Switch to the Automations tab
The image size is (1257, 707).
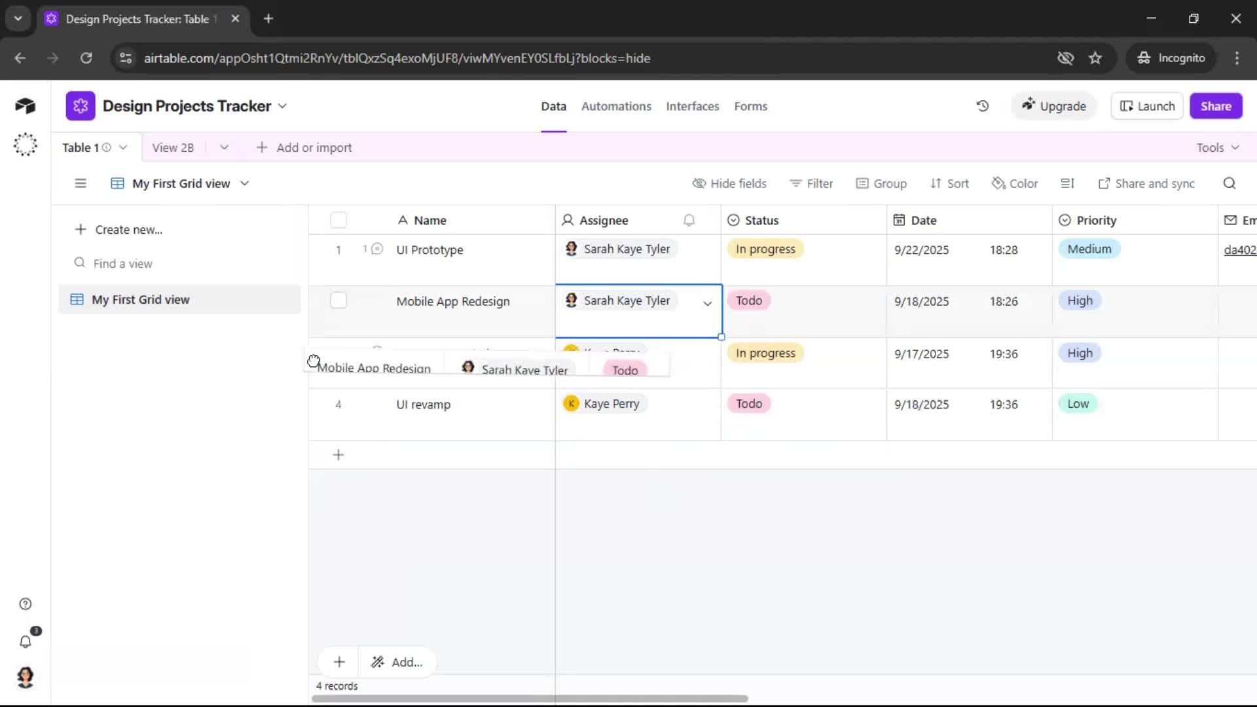point(616,106)
